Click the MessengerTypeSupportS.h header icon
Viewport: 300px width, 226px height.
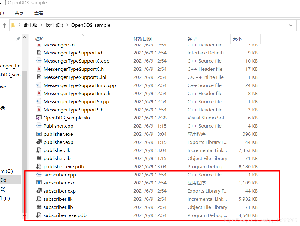(39, 110)
